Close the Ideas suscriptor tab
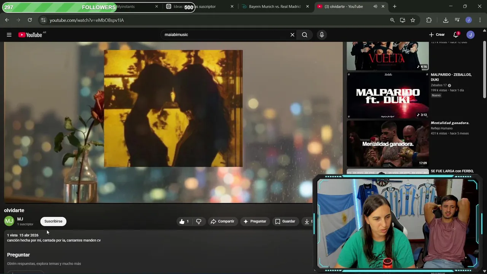487x274 pixels. coord(232,6)
